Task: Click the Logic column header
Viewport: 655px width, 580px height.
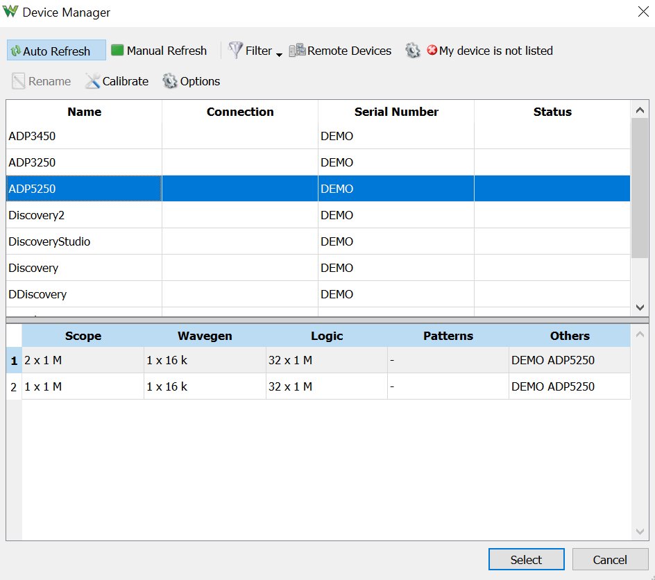Action: tap(327, 336)
